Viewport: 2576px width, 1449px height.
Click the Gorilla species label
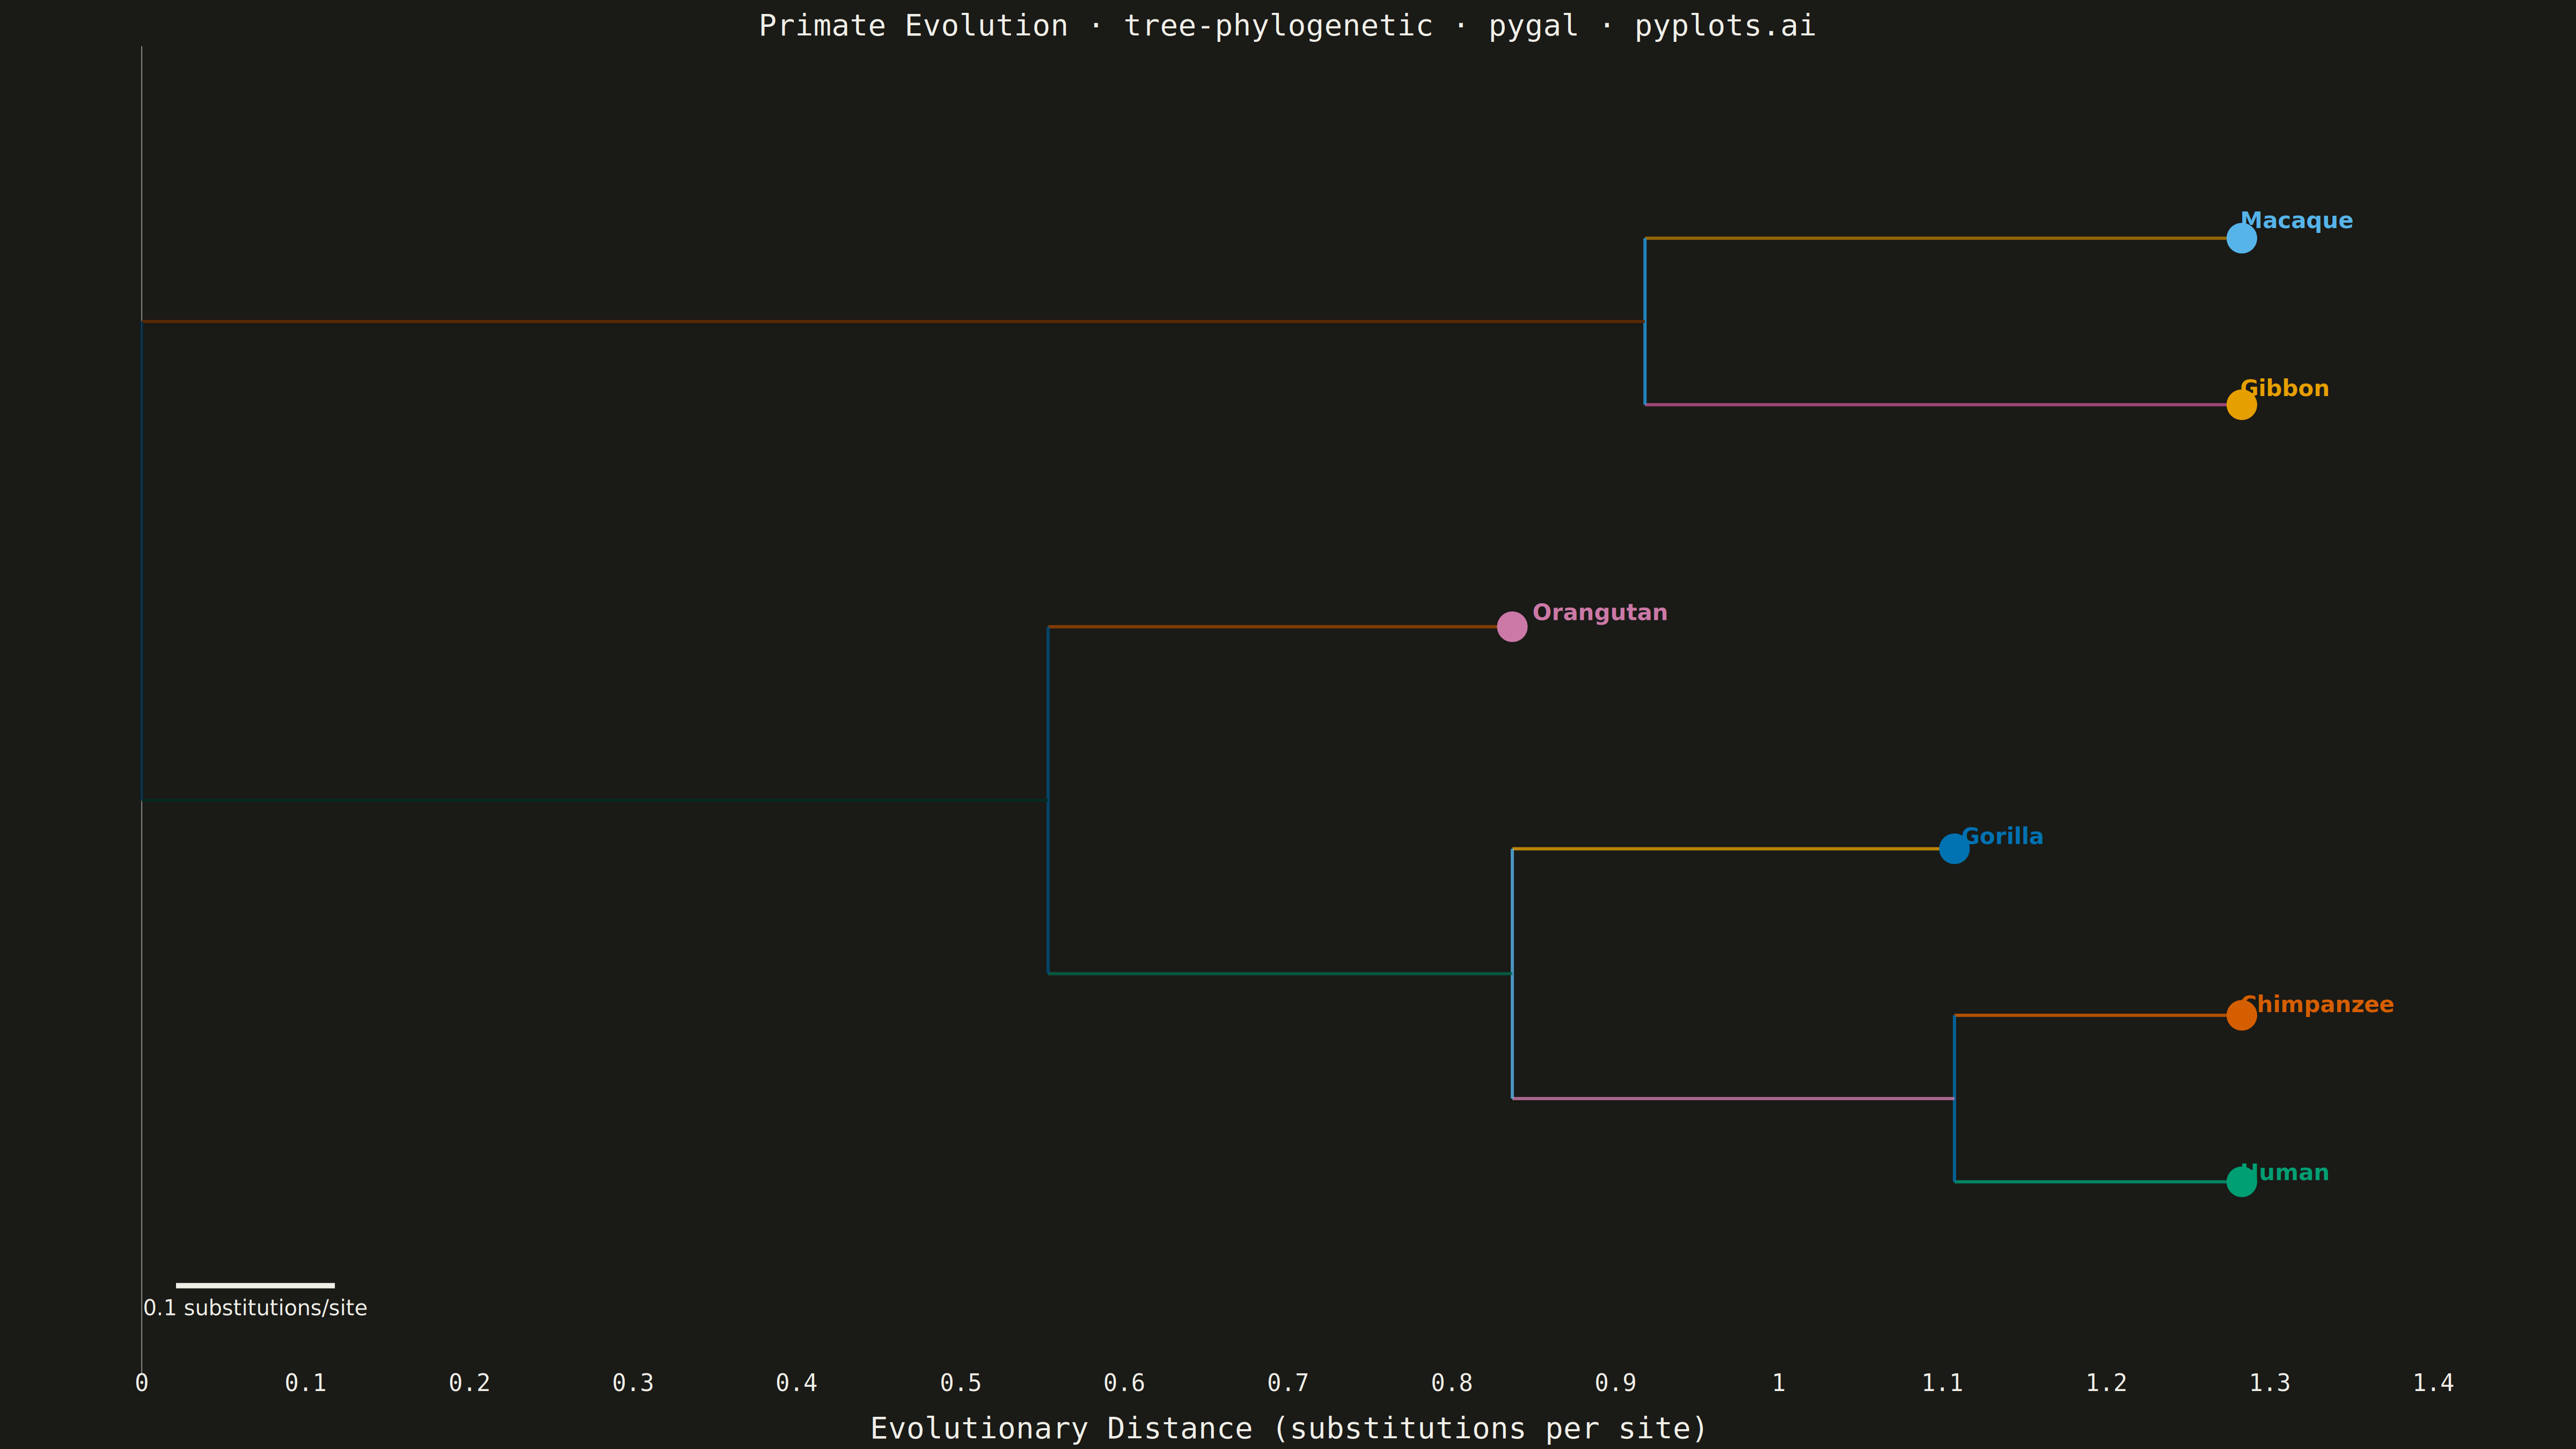(x=2002, y=836)
